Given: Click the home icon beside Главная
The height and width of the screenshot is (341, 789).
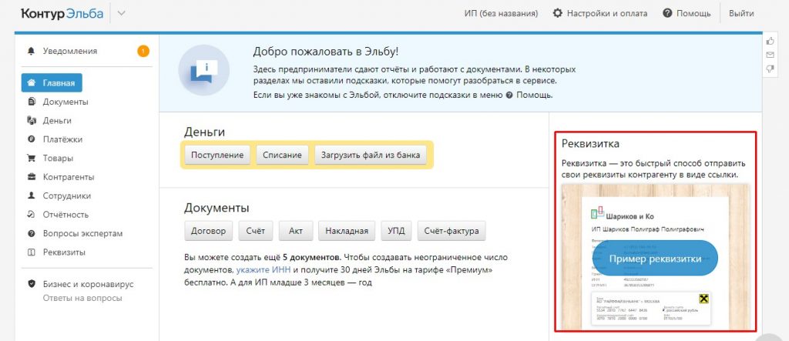Looking at the screenshot, I should coord(32,83).
